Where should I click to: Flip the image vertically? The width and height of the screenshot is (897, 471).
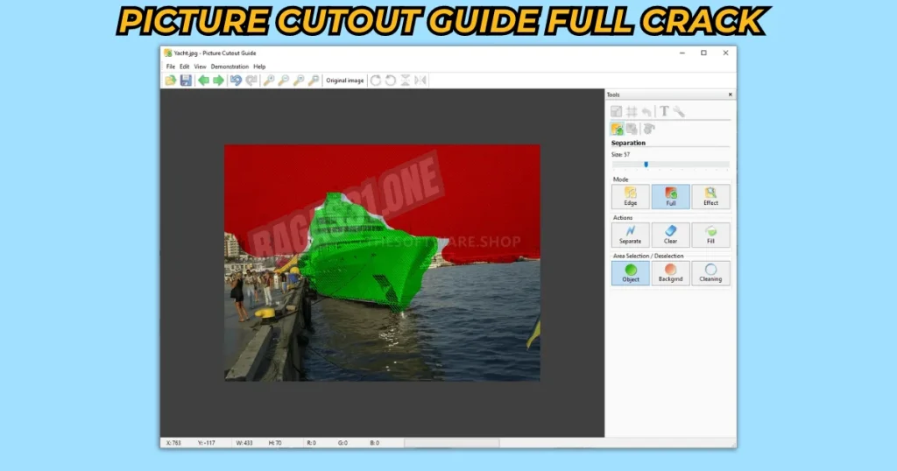pos(406,81)
